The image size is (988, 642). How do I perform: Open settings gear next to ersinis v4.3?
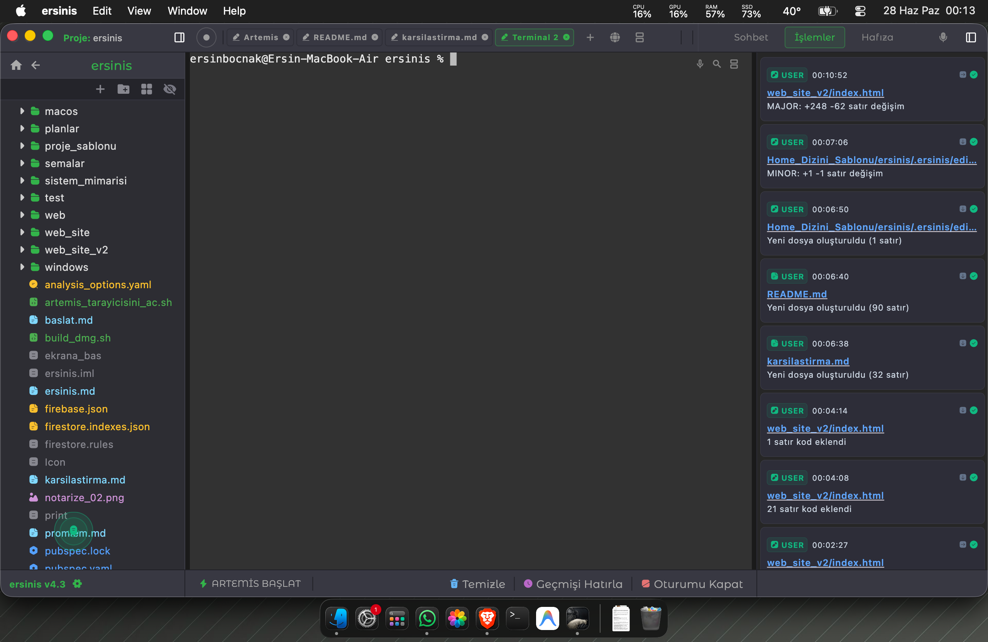tap(77, 583)
